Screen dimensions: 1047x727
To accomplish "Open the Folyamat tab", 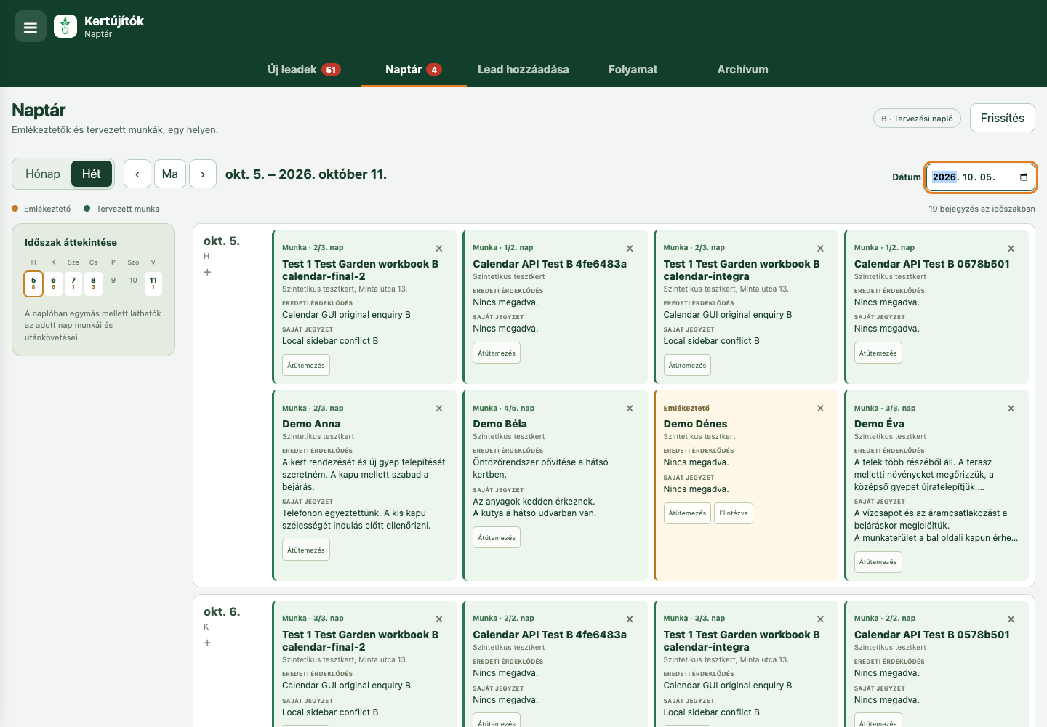I will point(633,70).
